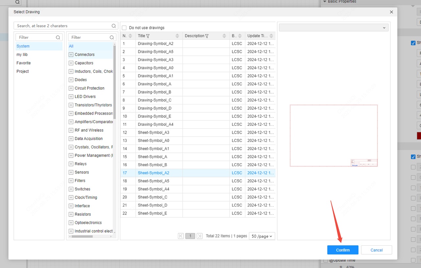Enable the 'Do not use drawings' checkbox
The width and height of the screenshot is (421, 268).
click(124, 28)
